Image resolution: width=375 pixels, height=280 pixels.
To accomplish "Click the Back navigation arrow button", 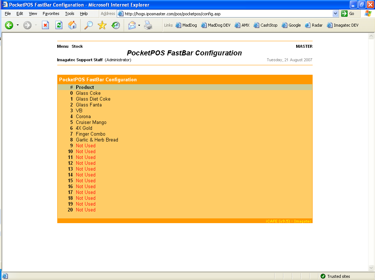I will coord(9,25).
